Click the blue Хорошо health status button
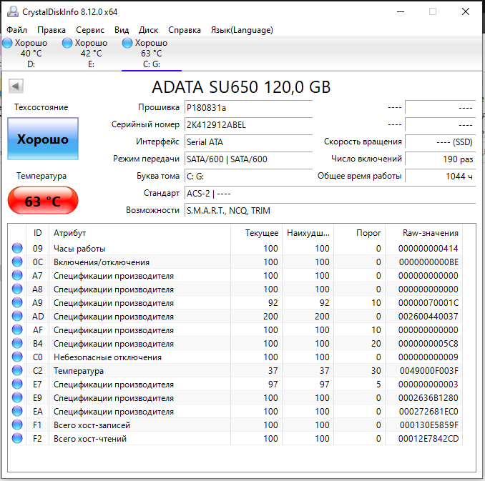Screen dimensions: 485x481 point(43,139)
